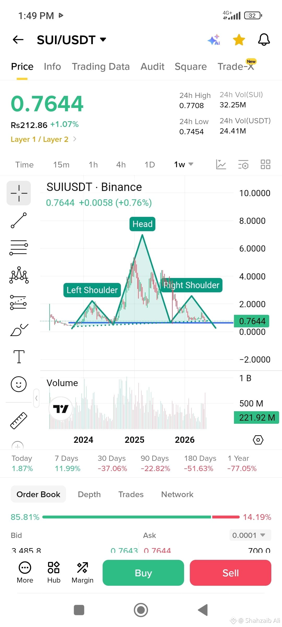The width and height of the screenshot is (282, 627).
Task: Select the ruler measure tool
Action: [19, 421]
